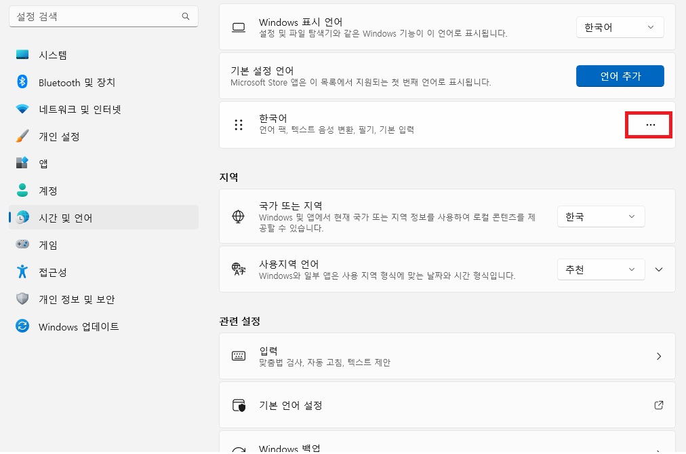Click the Wi-Fi icon for 네트워크 및 인터넷
The image size is (686, 454).
[x=22, y=109]
